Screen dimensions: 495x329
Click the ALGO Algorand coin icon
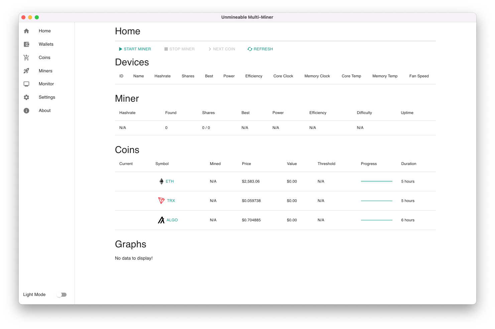[160, 220]
